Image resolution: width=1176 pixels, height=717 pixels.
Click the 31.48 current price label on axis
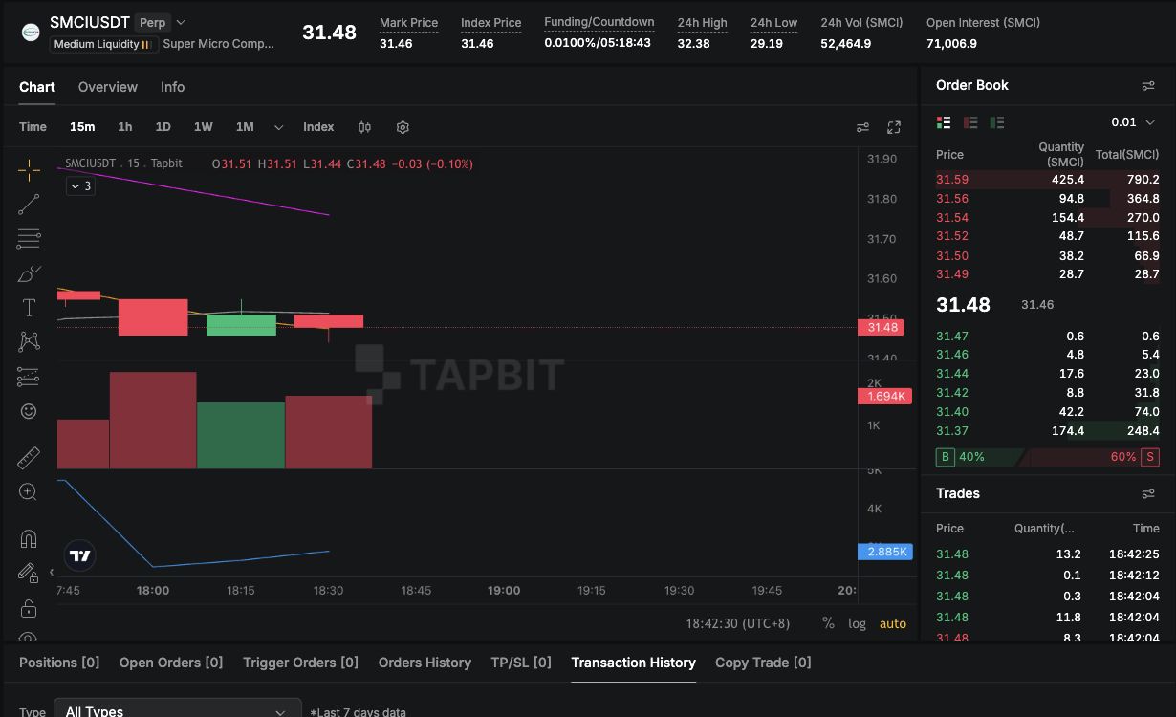coord(883,328)
